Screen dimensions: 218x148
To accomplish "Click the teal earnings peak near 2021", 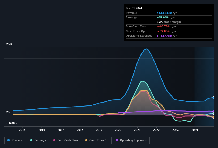I will (142, 81).
